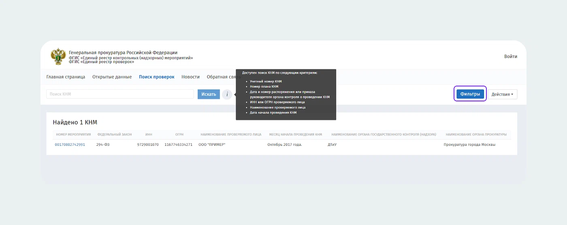This screenshot has width=567, height=225.
Task: Click the blue Фильтры button
Action: [470, 94]
